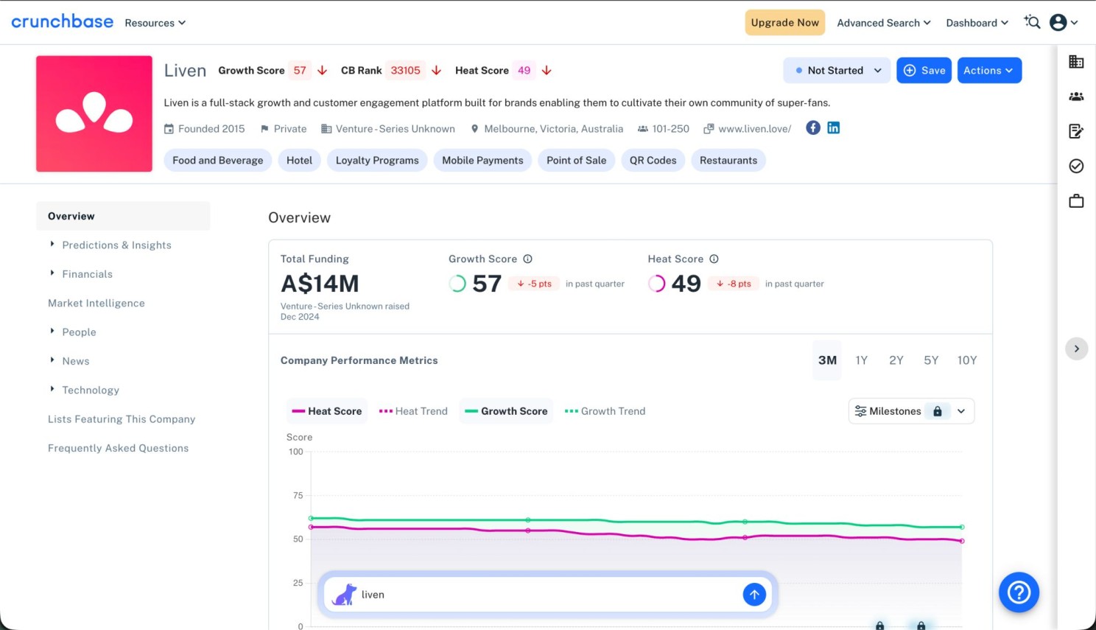Go to Overview in the sidebar
The width and height of the screenshot is (1096, 630).
tap(123, 216)
